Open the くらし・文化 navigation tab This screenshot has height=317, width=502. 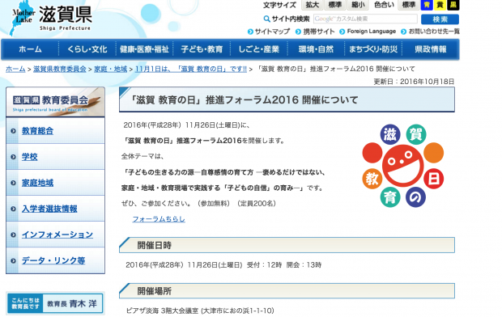tap(87, 49)
